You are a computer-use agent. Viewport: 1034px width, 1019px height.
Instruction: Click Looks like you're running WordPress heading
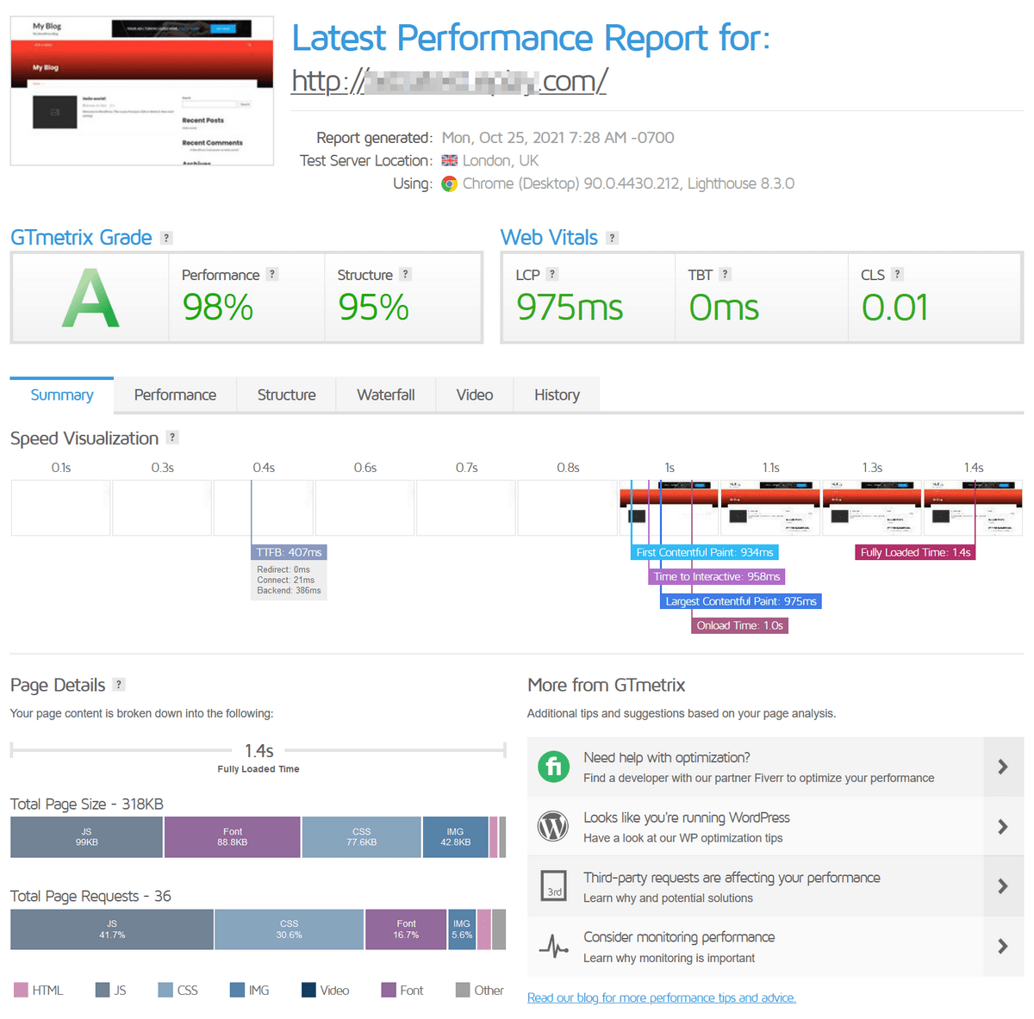coord(687,817)
